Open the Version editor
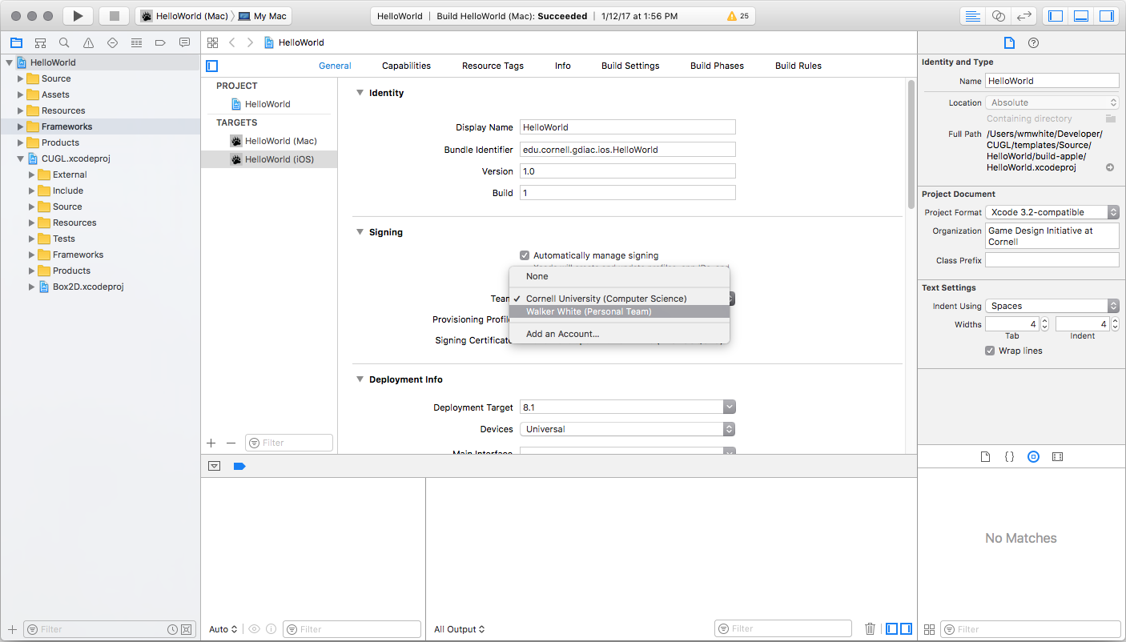1126x642 pixels. coord(1023,16)
